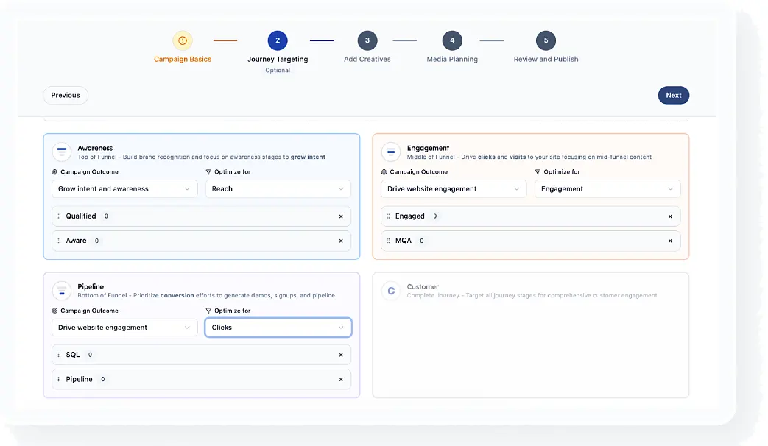
Task: Remove the SQL chip from Pipeline
Action: (x=340, y=354)
